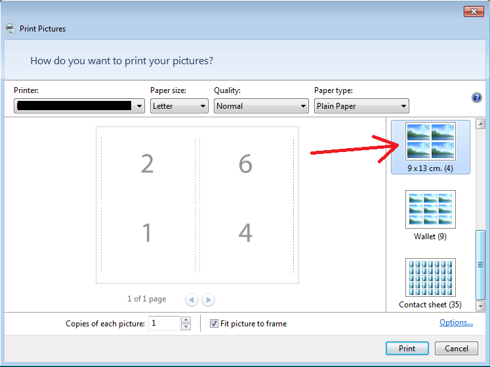Viewport: 490px width, 367px height.
Task: Choose the Wallet (9) layout
Action: [430, 216]
